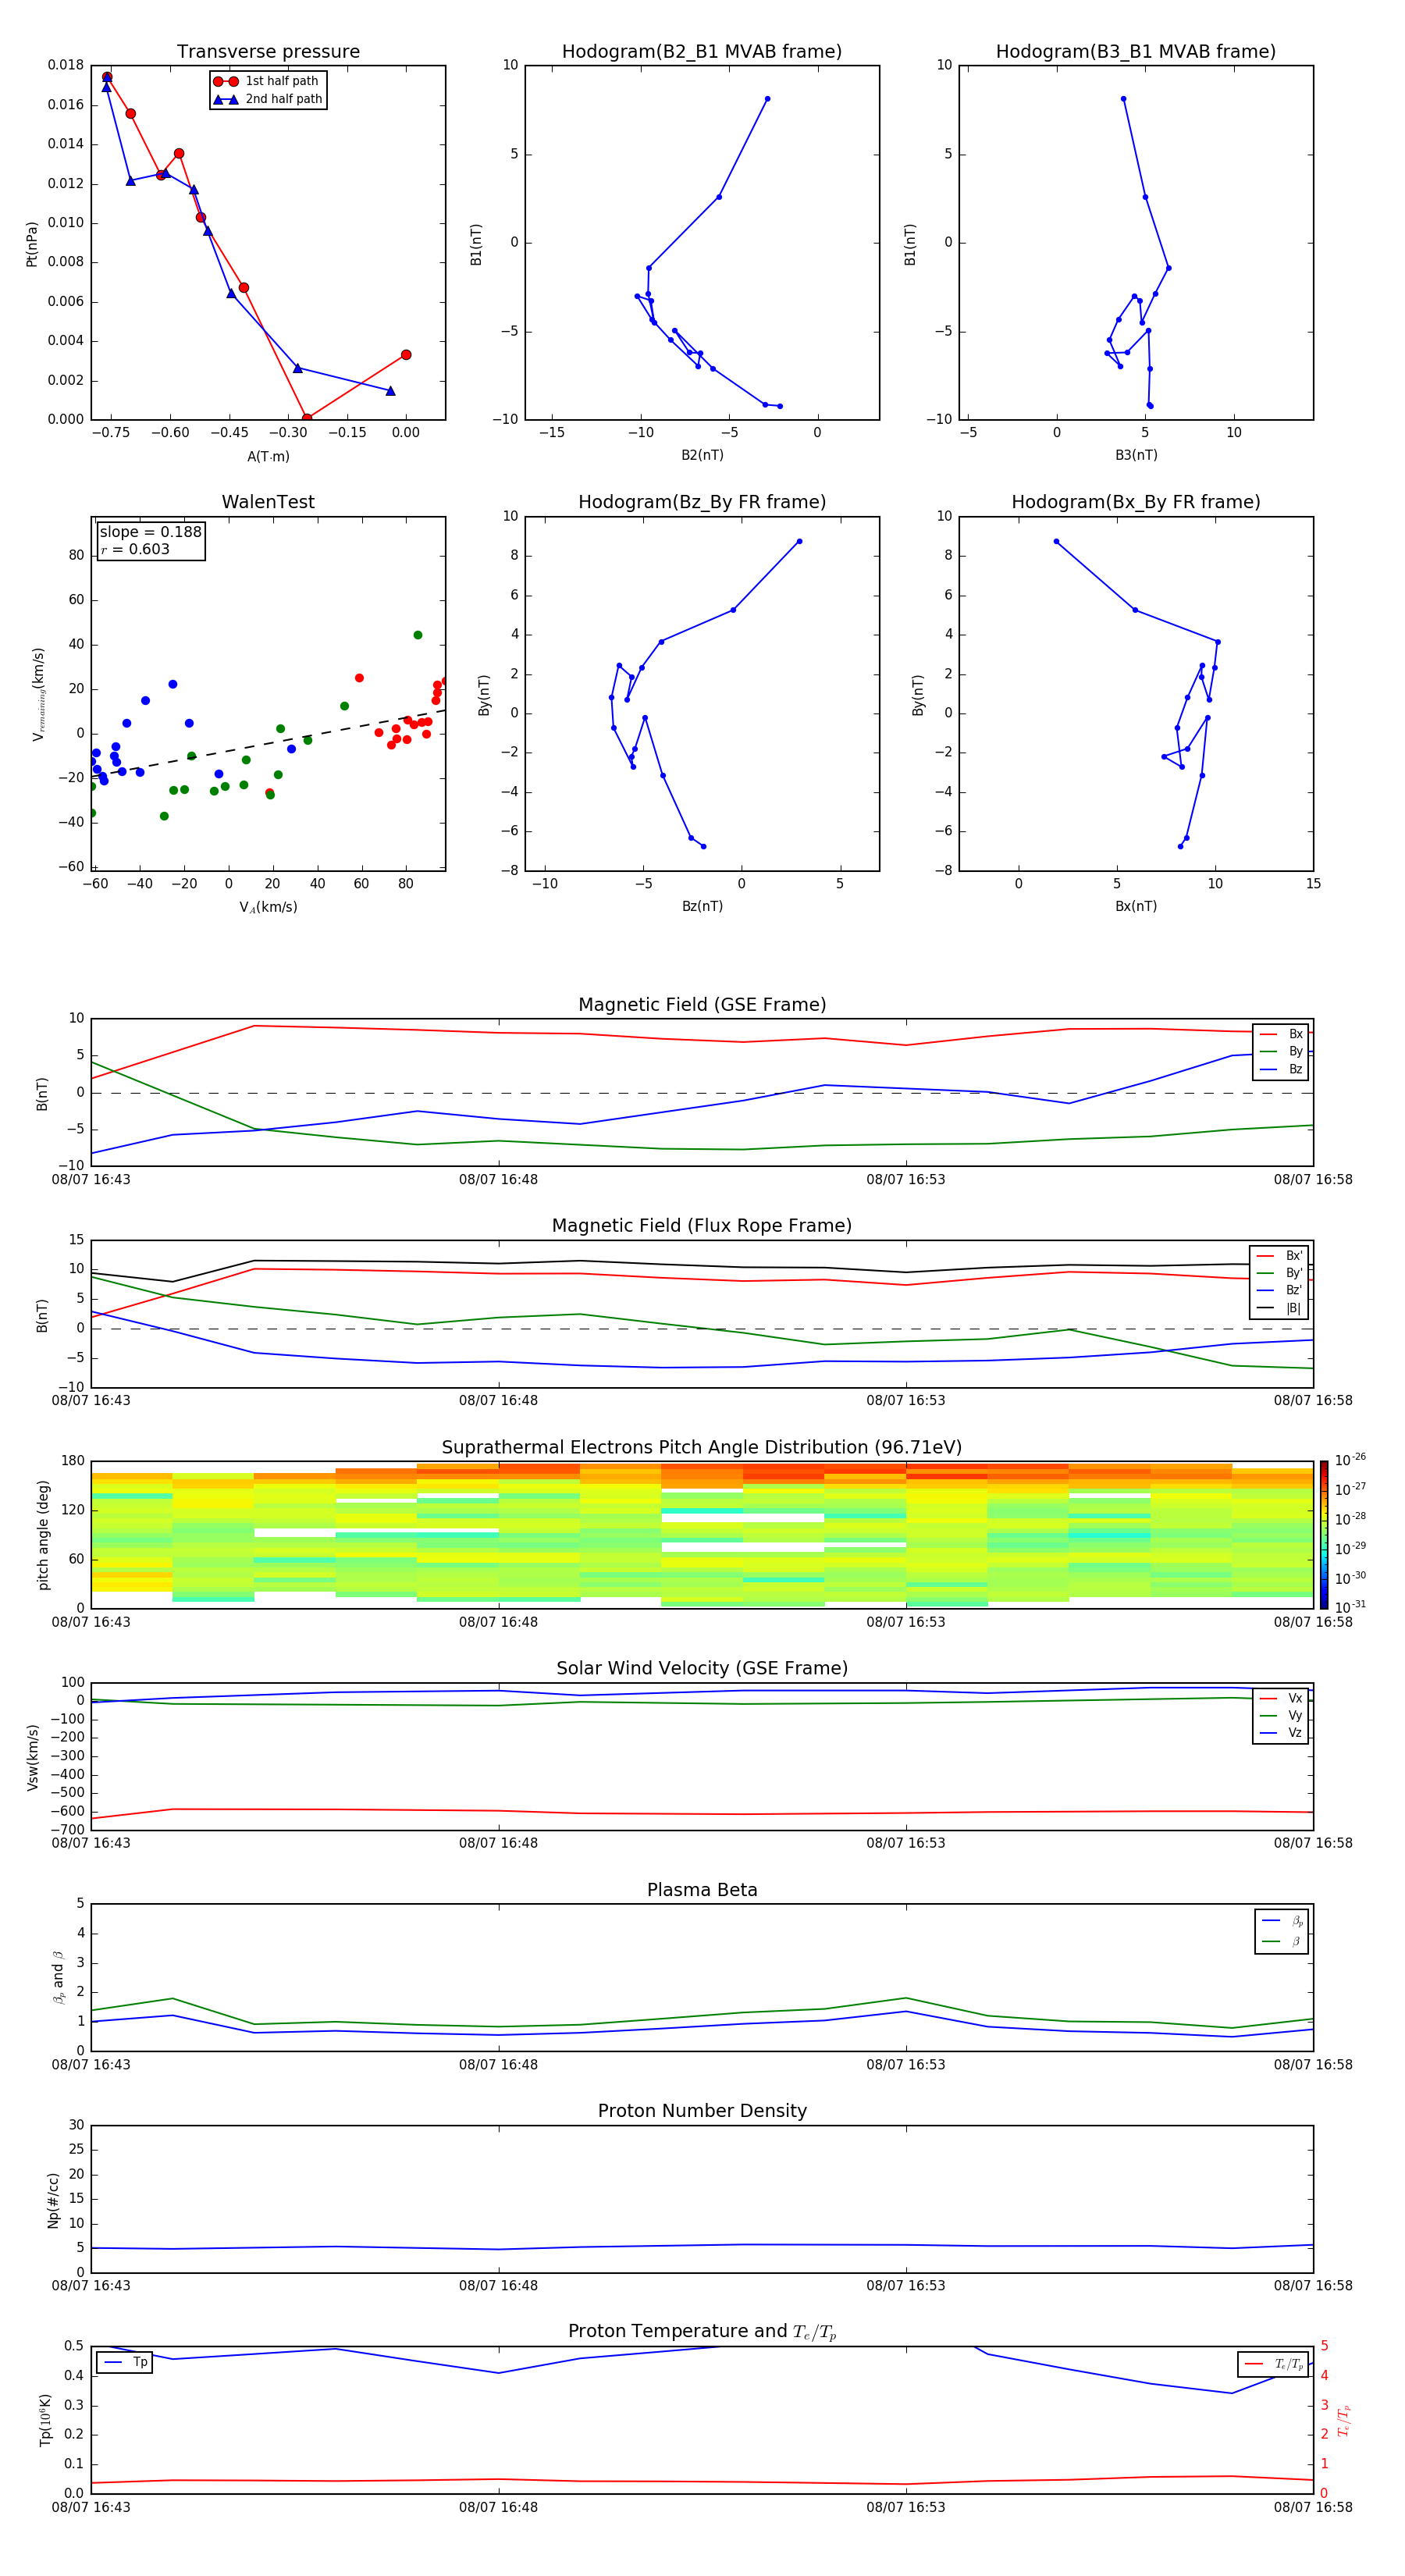Click the 'A(T·m)' axis label
Screen dimensions: 1405x2576
tap(268, 456)
